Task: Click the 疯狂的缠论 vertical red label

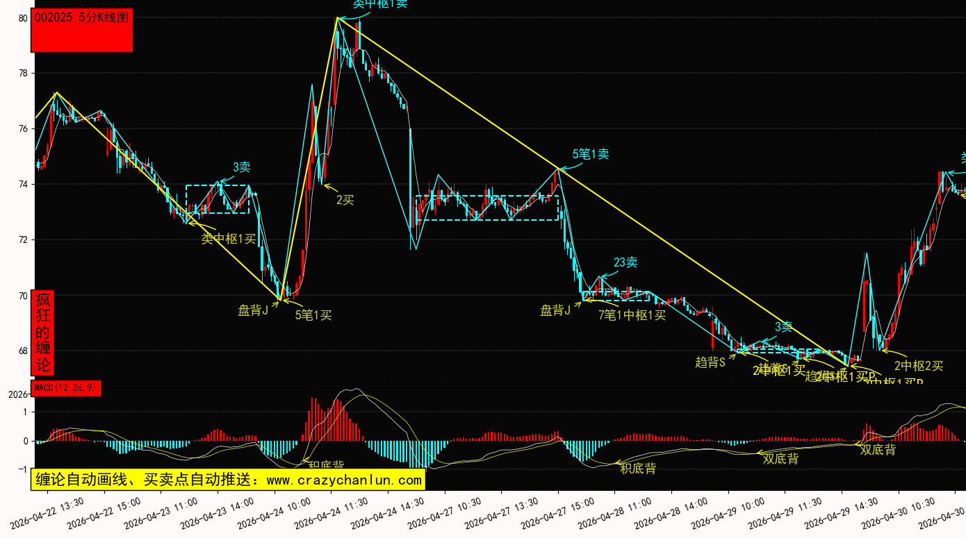Action: tap(43, 333)
